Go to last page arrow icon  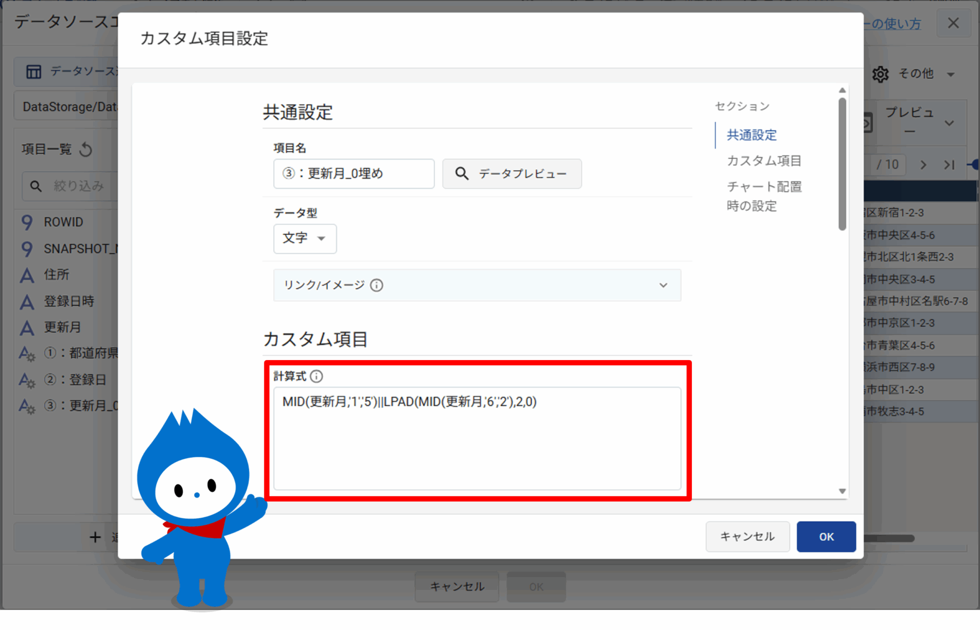(949, 165)
